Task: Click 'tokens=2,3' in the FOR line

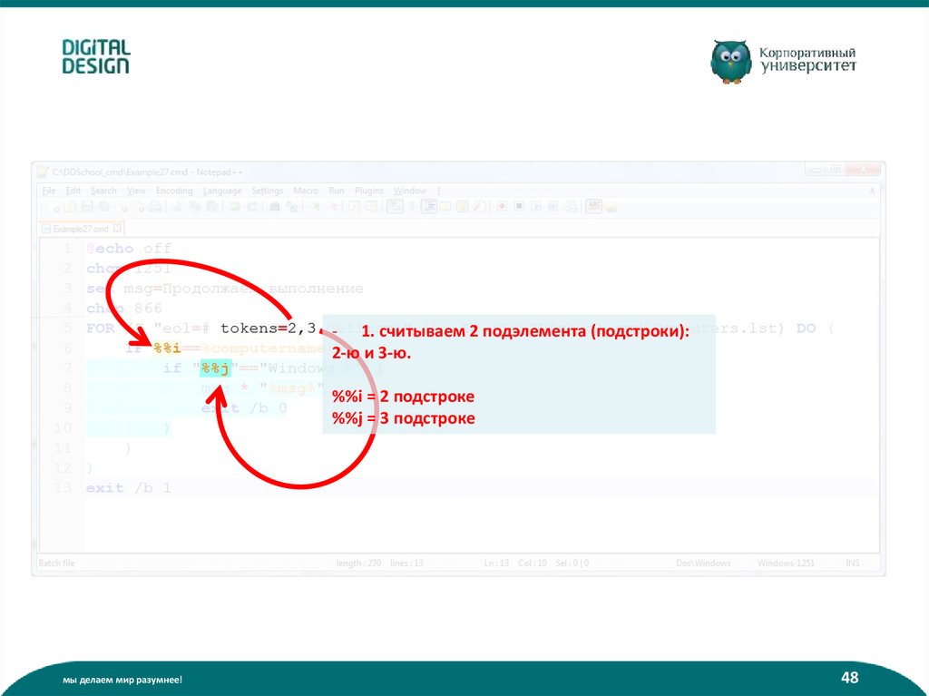Action: (268, 328)
